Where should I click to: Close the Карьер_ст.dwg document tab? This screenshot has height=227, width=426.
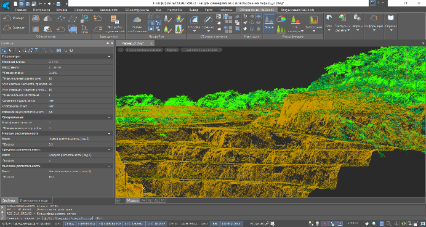tap(151, 43)
